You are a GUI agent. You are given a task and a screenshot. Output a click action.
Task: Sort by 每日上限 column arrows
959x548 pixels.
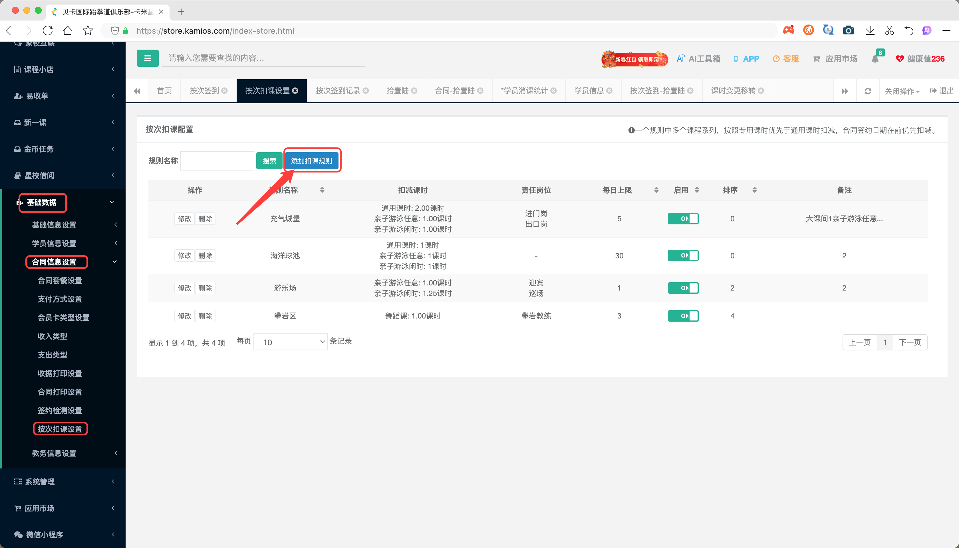[656, 190]
